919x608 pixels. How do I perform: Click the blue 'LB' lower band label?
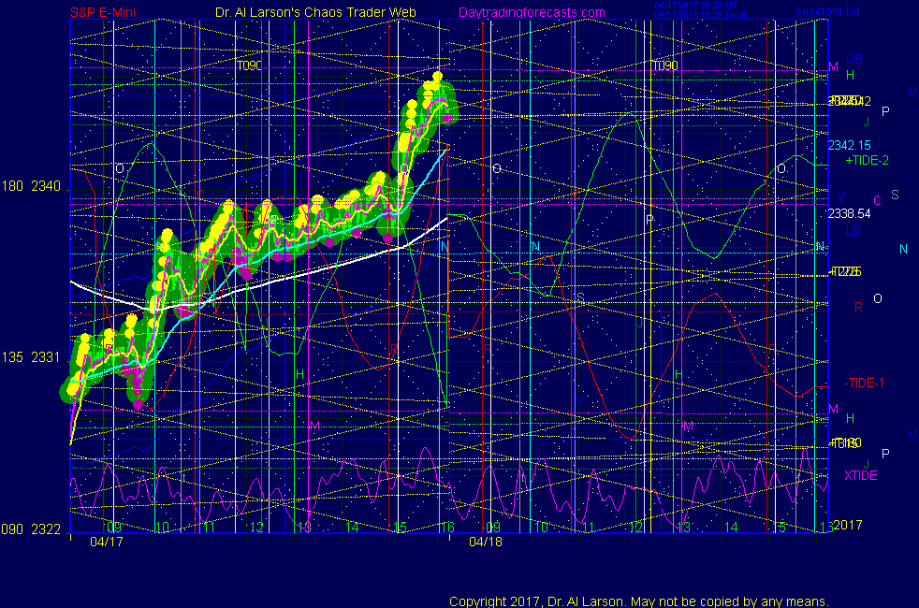click(853, 230)
